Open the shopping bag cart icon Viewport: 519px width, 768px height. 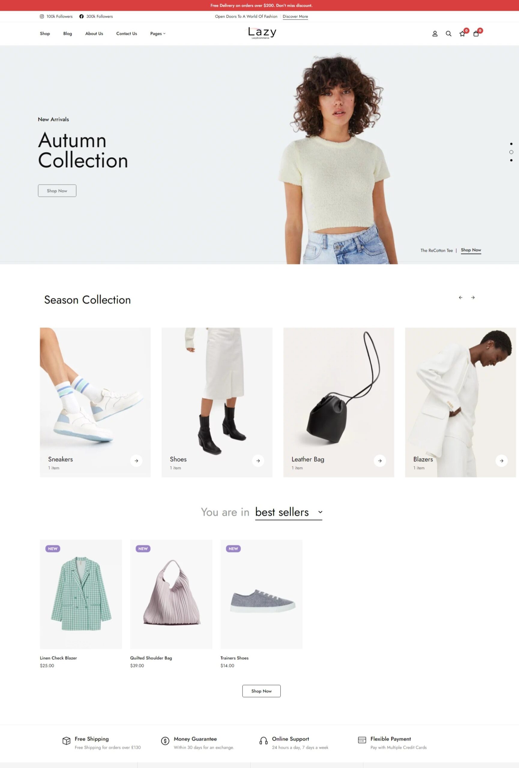coord(476,34)
